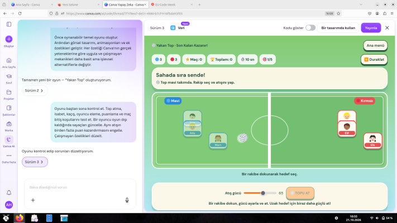Open Ana Sayfa in the left sidebar
Screen dimensions: 397x223
tap(9, 62)
